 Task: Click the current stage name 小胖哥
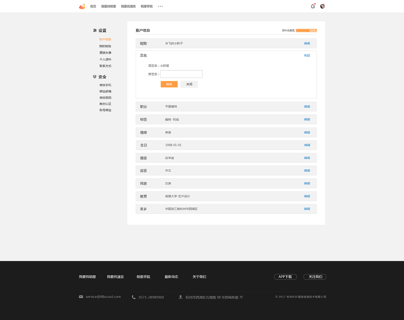(164, 66)
